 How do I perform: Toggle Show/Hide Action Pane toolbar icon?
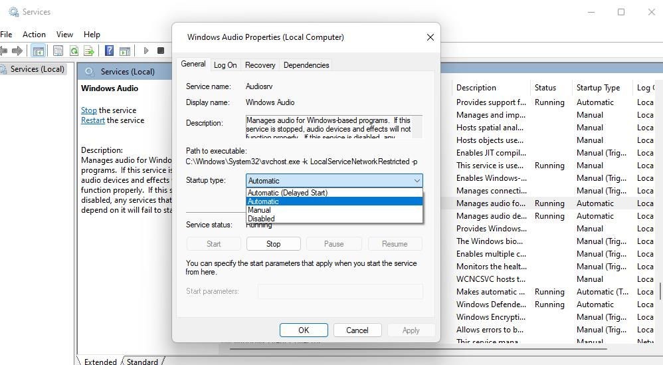point(125,51)
